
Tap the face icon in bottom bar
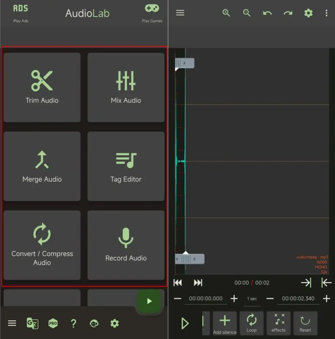tap(94, 324)
